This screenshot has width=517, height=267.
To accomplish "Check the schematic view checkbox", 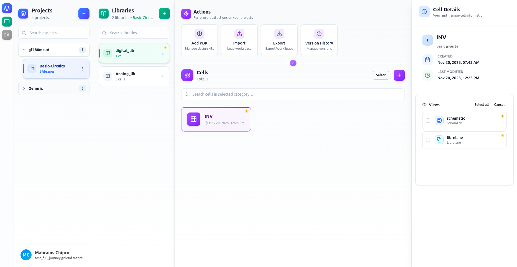I will (x=428, y=121).
